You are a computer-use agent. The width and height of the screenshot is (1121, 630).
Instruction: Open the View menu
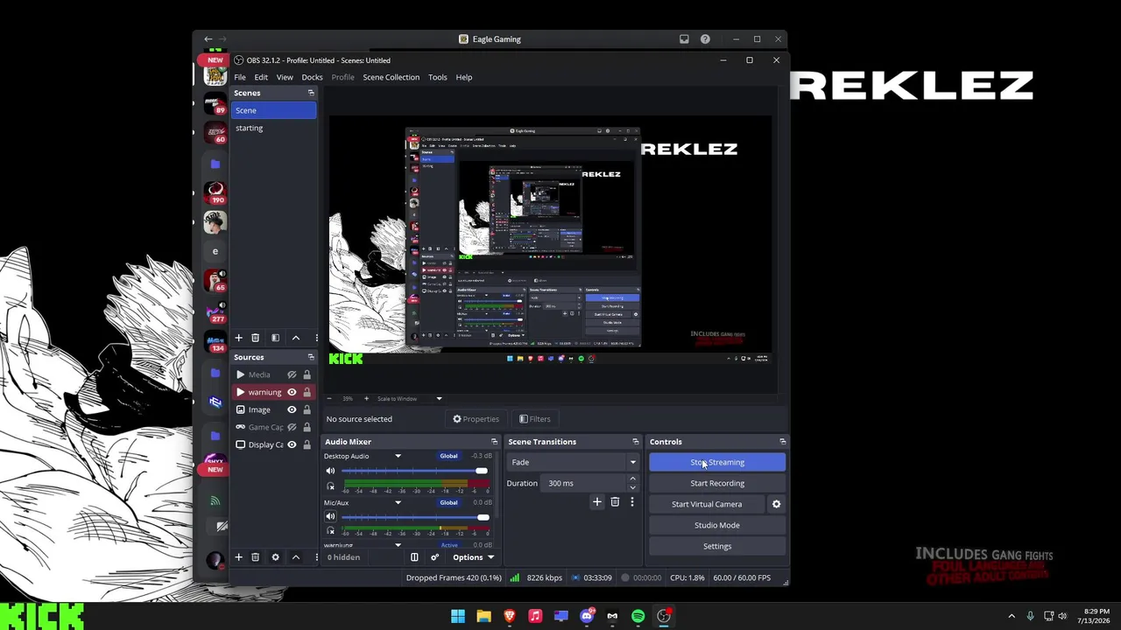pyautogui.click(x=285, y=77)
